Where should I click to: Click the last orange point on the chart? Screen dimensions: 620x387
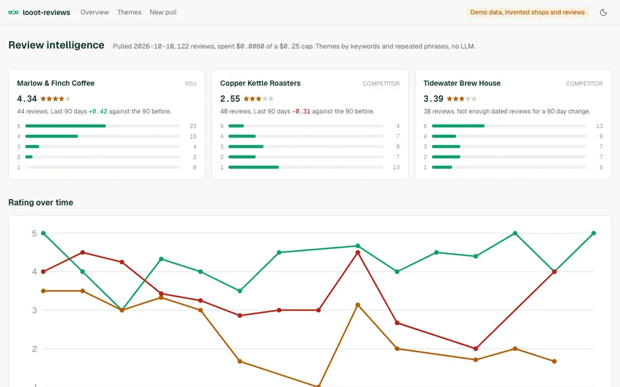(x=554, y=361)
